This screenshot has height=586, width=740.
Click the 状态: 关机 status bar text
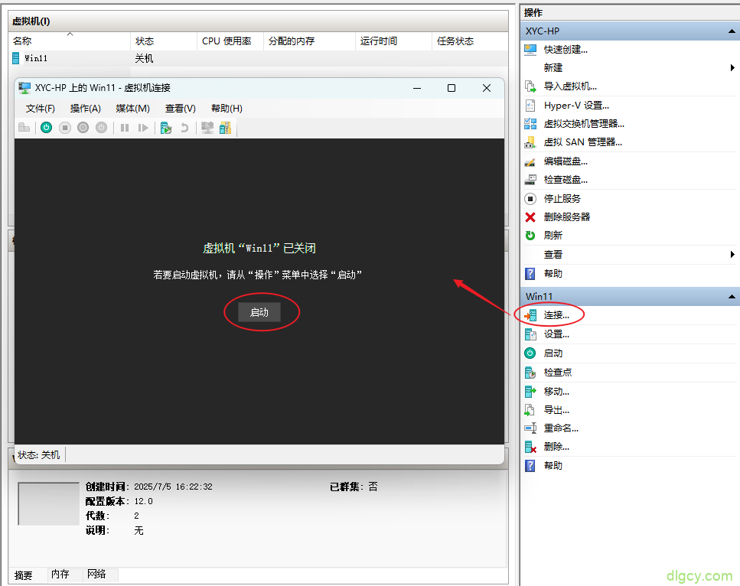tap(39, 455)
